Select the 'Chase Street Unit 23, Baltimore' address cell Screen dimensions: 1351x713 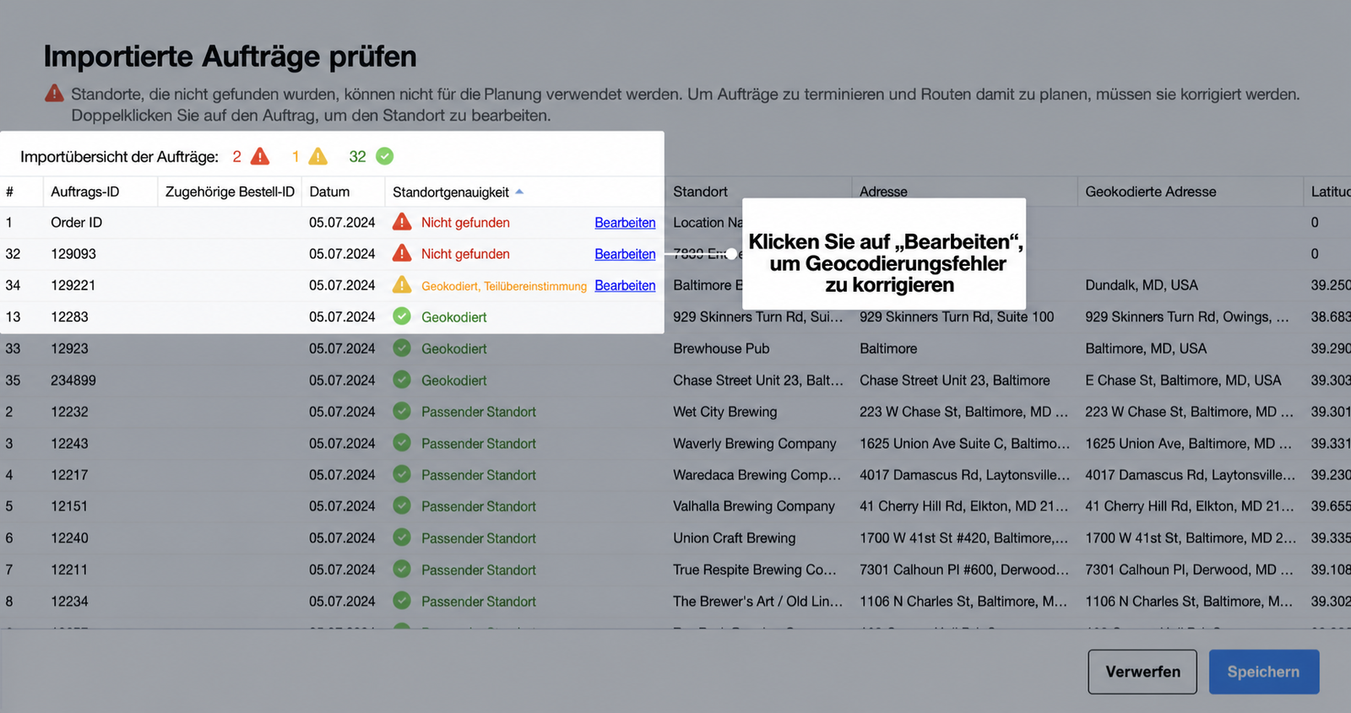click(x=955, y=381)
